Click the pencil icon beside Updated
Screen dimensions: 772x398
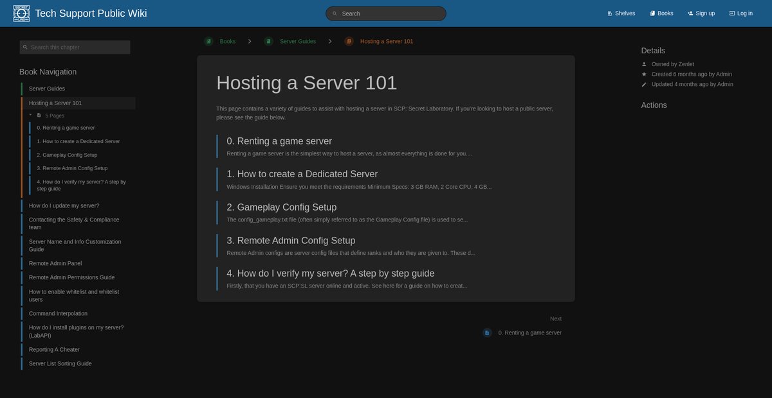point(644,85)
